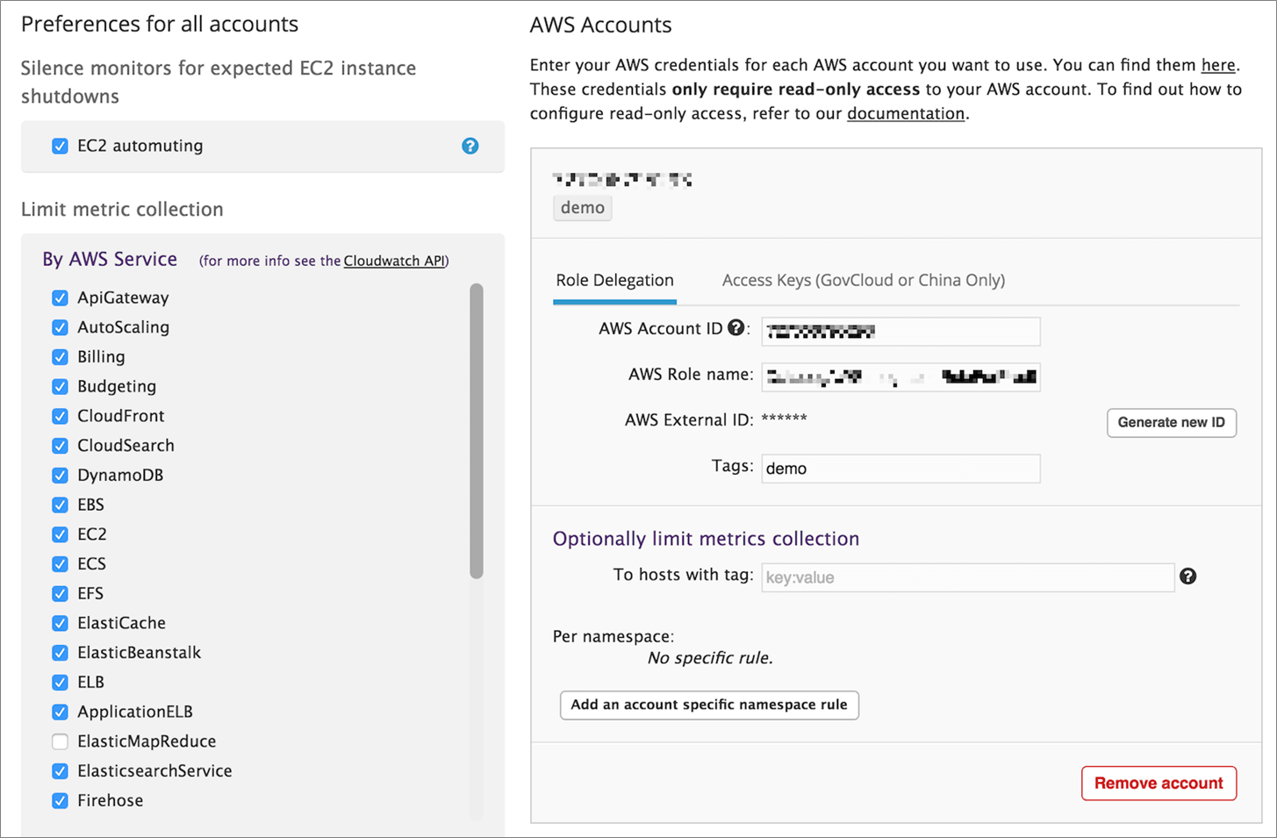Open the Access Keys (GovCloud or China Only) tab
This screenshot has width=1277, height=838.
[864, 281]
